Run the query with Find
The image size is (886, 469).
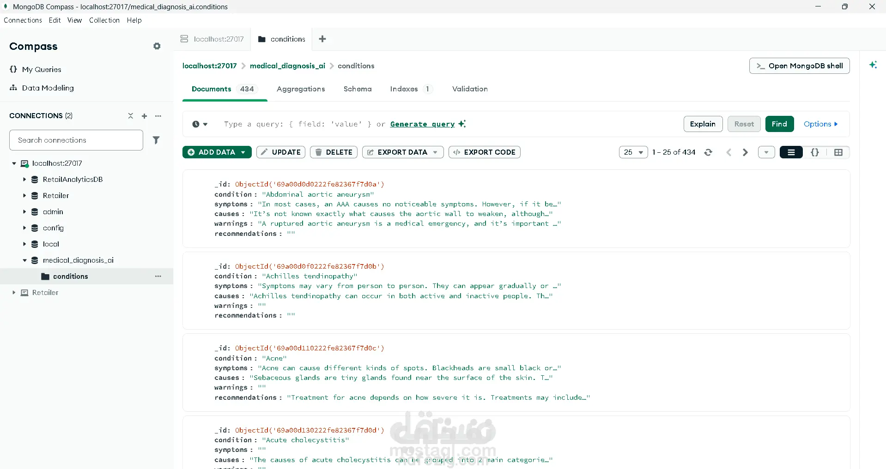[x=779, y=124]
